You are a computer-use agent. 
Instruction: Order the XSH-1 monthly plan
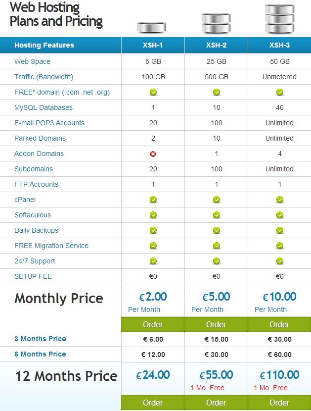pos(153,324)
